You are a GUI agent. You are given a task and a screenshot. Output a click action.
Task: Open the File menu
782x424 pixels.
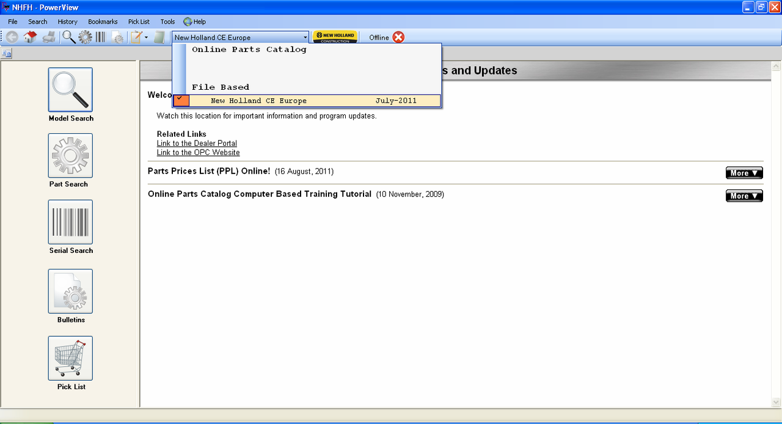point(13,21)
